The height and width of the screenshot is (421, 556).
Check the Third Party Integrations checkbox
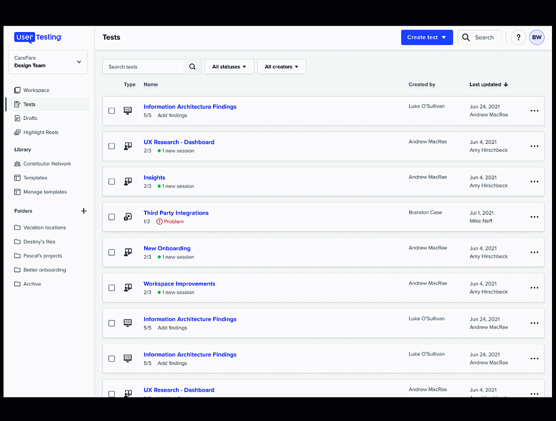pos(112,217)
